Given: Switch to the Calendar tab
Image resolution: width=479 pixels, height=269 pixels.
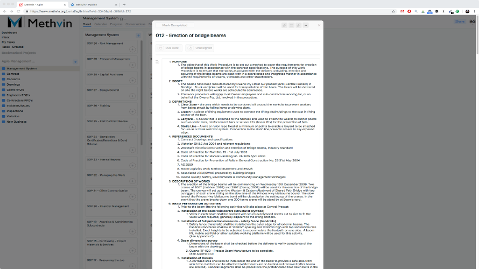Looking at the screenshot, I should coord(101,24).
